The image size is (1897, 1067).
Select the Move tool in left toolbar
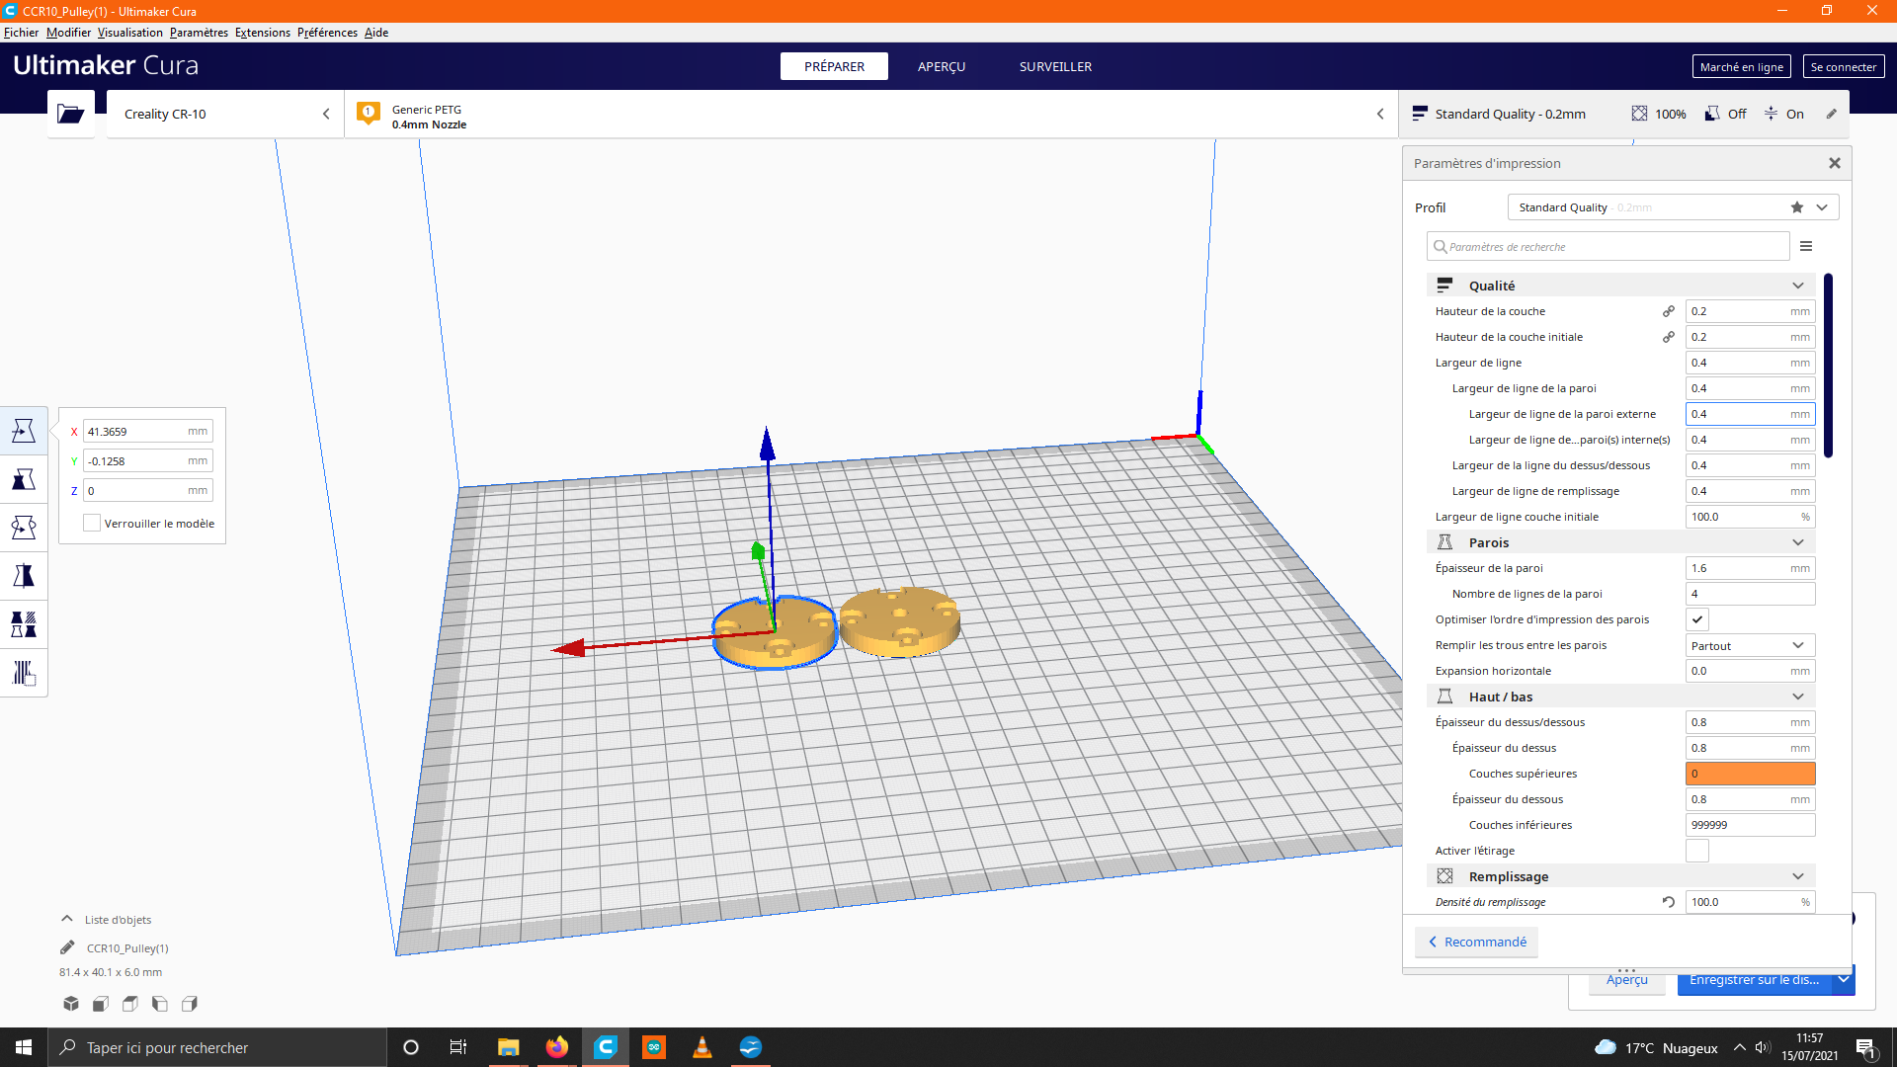point(24,431)
